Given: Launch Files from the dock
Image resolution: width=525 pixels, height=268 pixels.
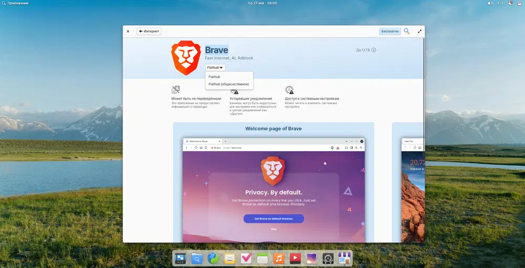Looking at the screenshot, I should point(197,258).
